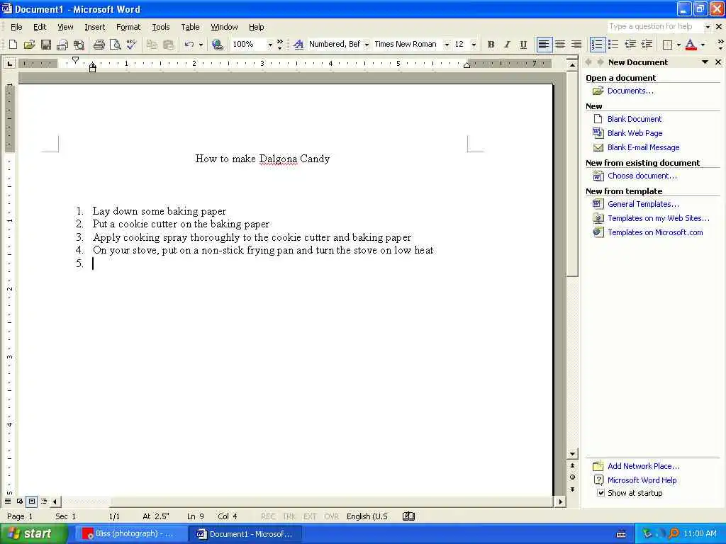Save the document with floppy disk icon
This screenshot has width=726, height=544.
(46, 45)
